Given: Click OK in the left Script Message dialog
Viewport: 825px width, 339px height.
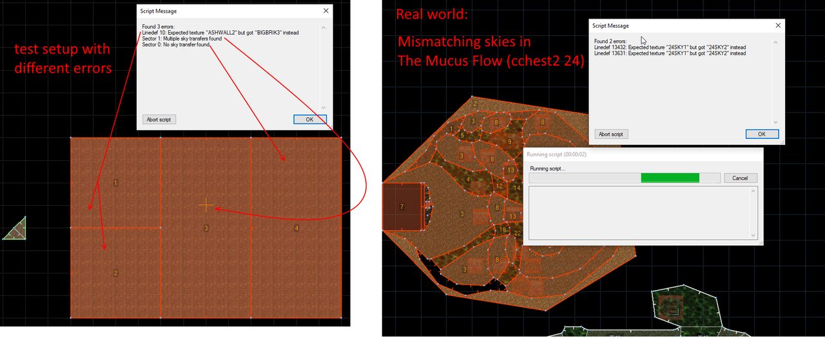Looking at the screenshot, I should tap(310, 120).
